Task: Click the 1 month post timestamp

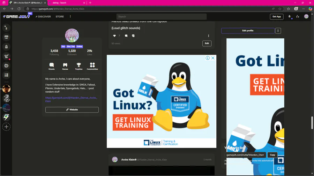Action: click(207, 160)
